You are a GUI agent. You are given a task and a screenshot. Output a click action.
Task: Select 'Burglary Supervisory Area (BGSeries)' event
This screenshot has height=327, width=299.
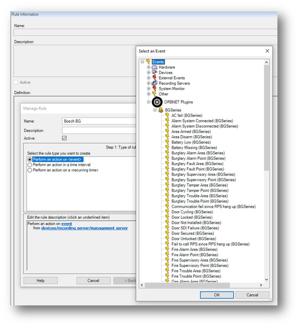(203, 174)
